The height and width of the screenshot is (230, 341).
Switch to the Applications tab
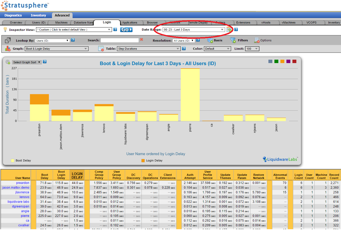click(x=130, y=23)
